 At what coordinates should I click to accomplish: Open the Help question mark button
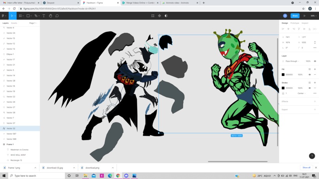pos(312,156)
